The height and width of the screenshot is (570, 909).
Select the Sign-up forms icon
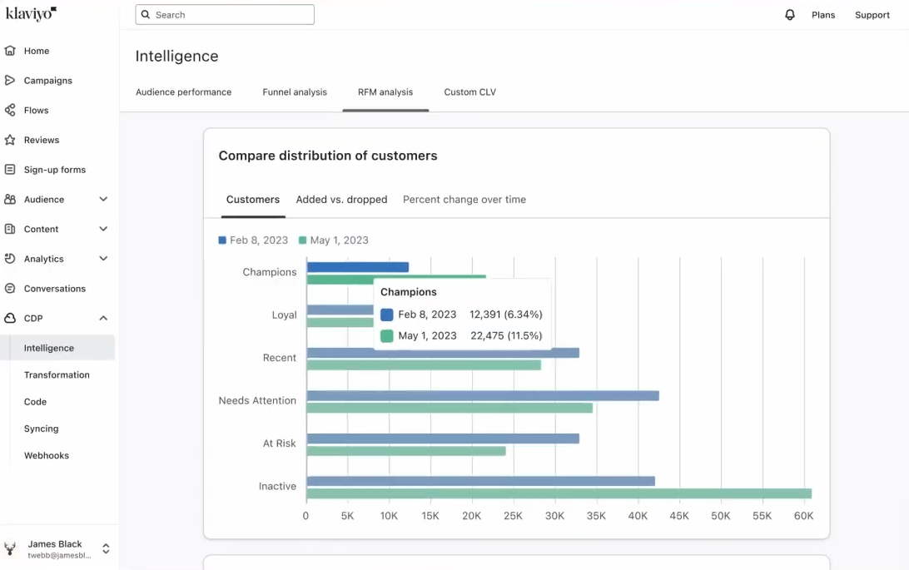pos(12,169)
